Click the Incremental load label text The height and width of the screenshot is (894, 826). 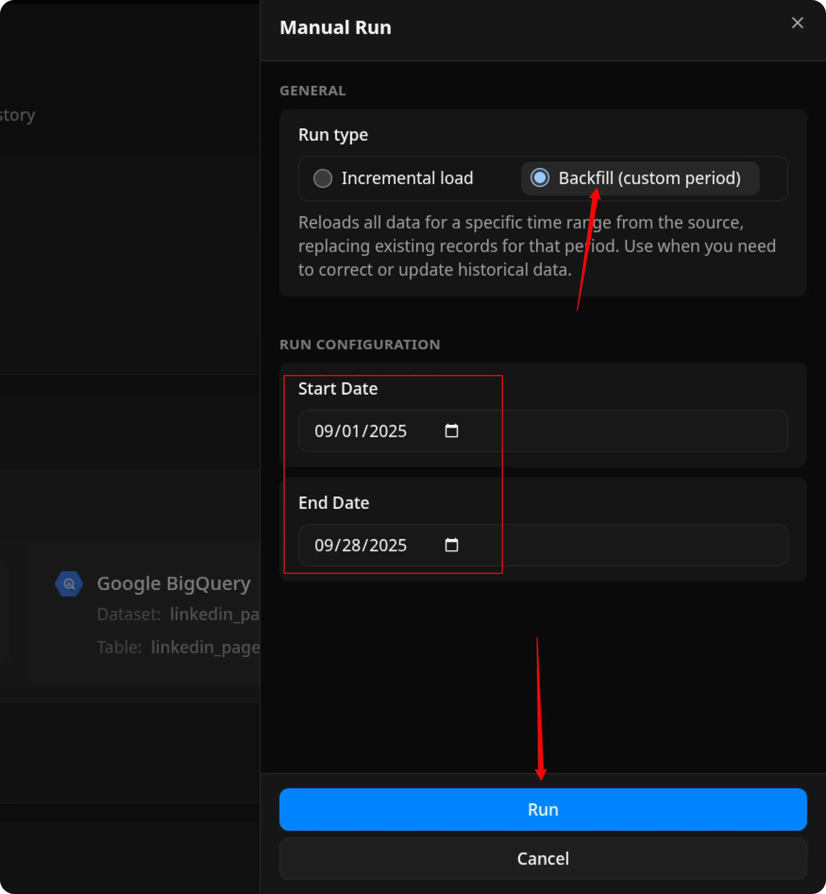[407, 178]
